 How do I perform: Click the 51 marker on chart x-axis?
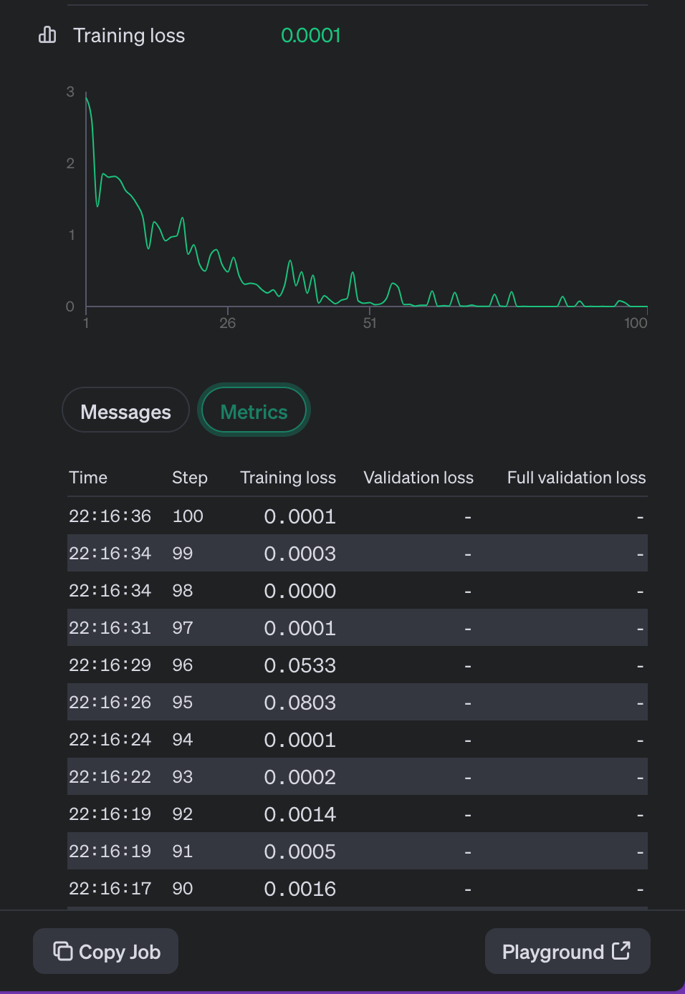pyautogui.click(x=370, y=323)
